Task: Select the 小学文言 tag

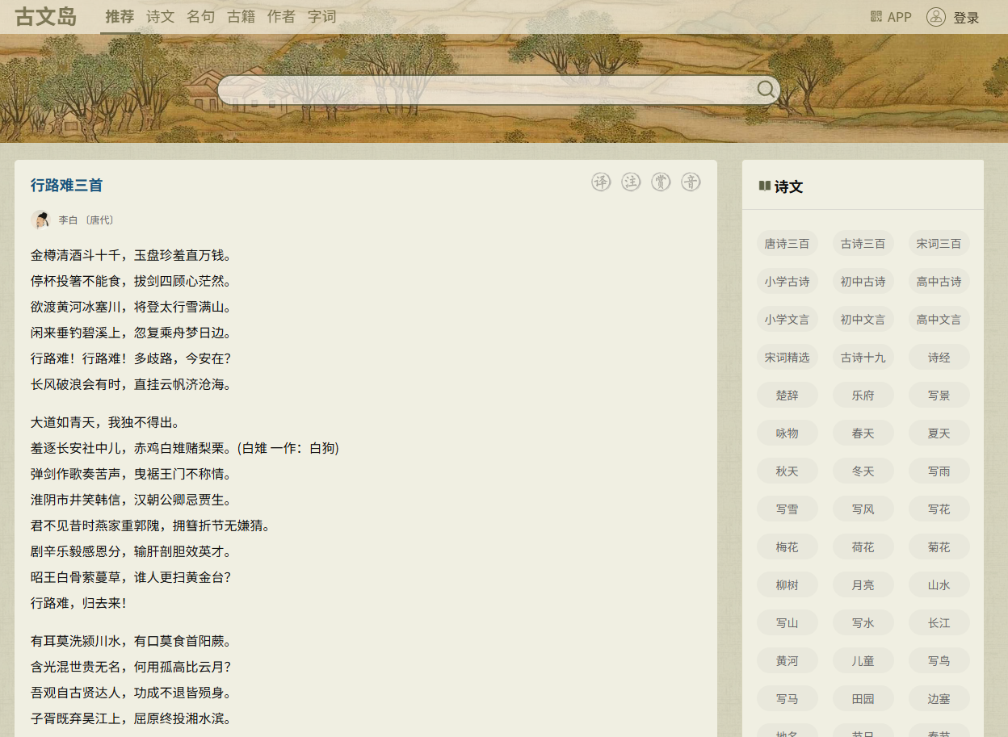Action: [x=787, y=320]
